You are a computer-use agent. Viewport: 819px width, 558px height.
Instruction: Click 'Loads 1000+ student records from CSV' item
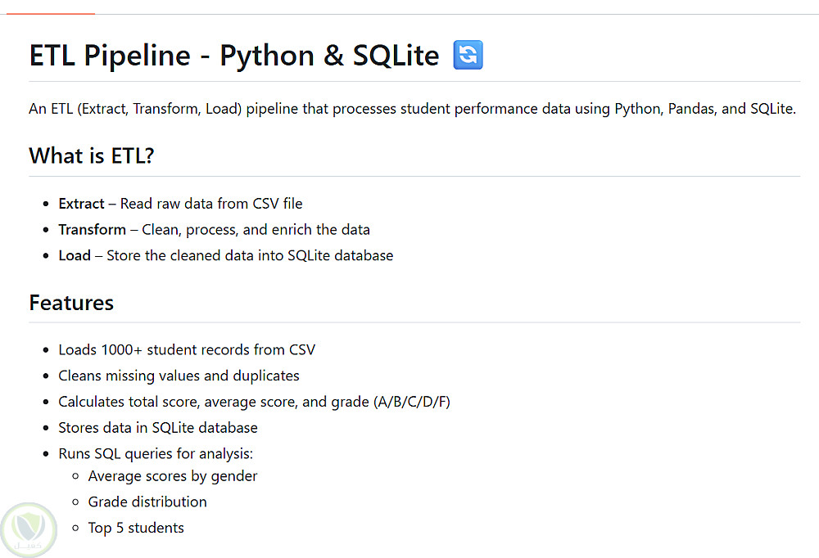pos(187,350)
